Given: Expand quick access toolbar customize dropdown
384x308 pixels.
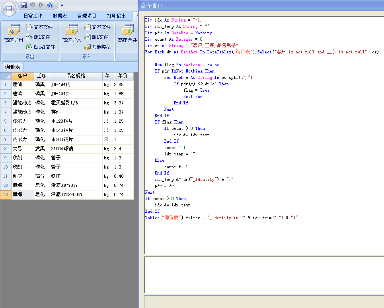Looking at the screenshot, I should pos(62,5).
